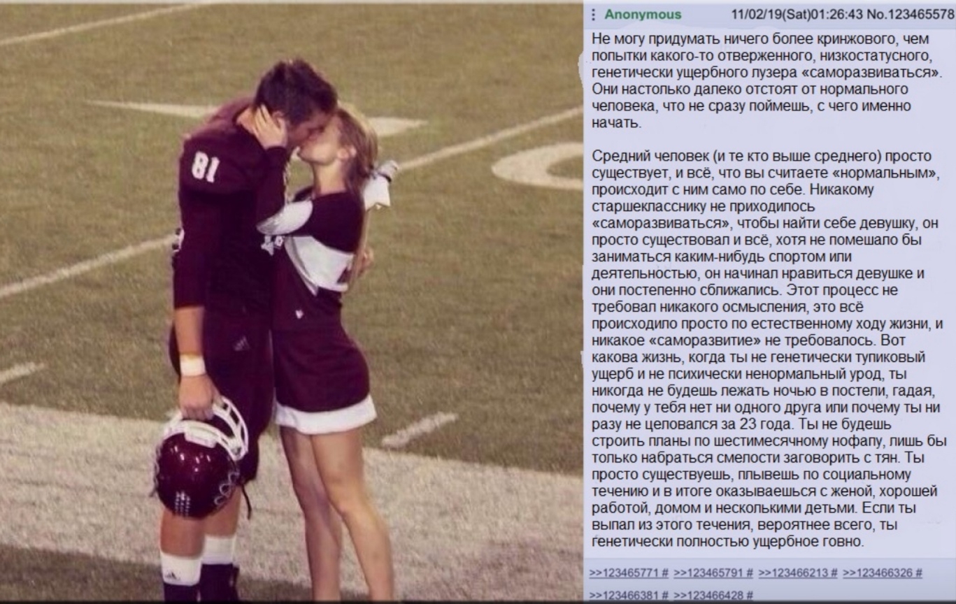Open reply backlink >>123466213
The image size is (956, 604).
793,573
